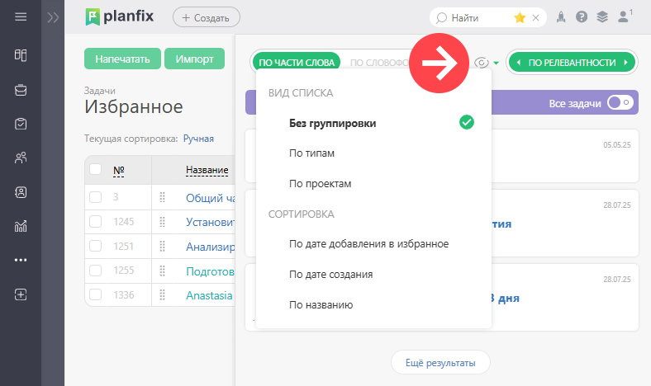Screen dimensions: 651x386
Task: Select the ПО СЛОВОФОРМЕ search mode
Action: coord(379,63)
